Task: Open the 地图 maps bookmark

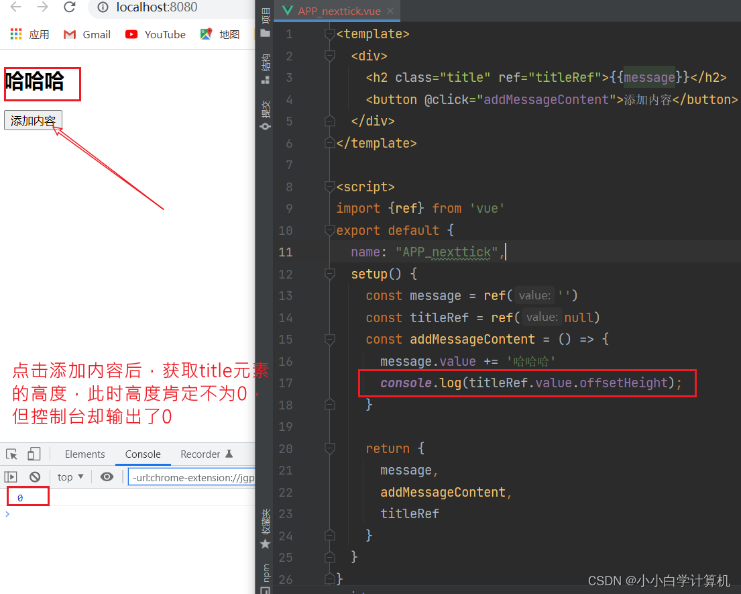Action: pos(220,34)
